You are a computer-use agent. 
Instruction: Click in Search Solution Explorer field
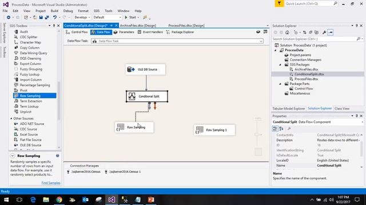pyautogui.click(x=315, y=39)
